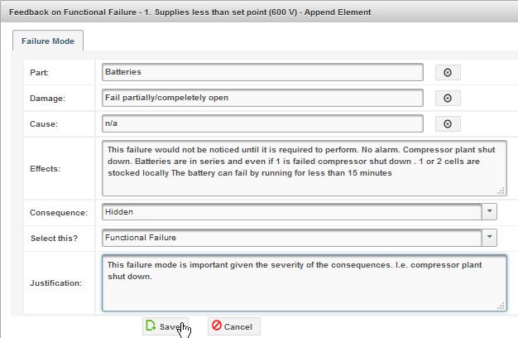Clear the Cause field with its icon

coord(448,124)
